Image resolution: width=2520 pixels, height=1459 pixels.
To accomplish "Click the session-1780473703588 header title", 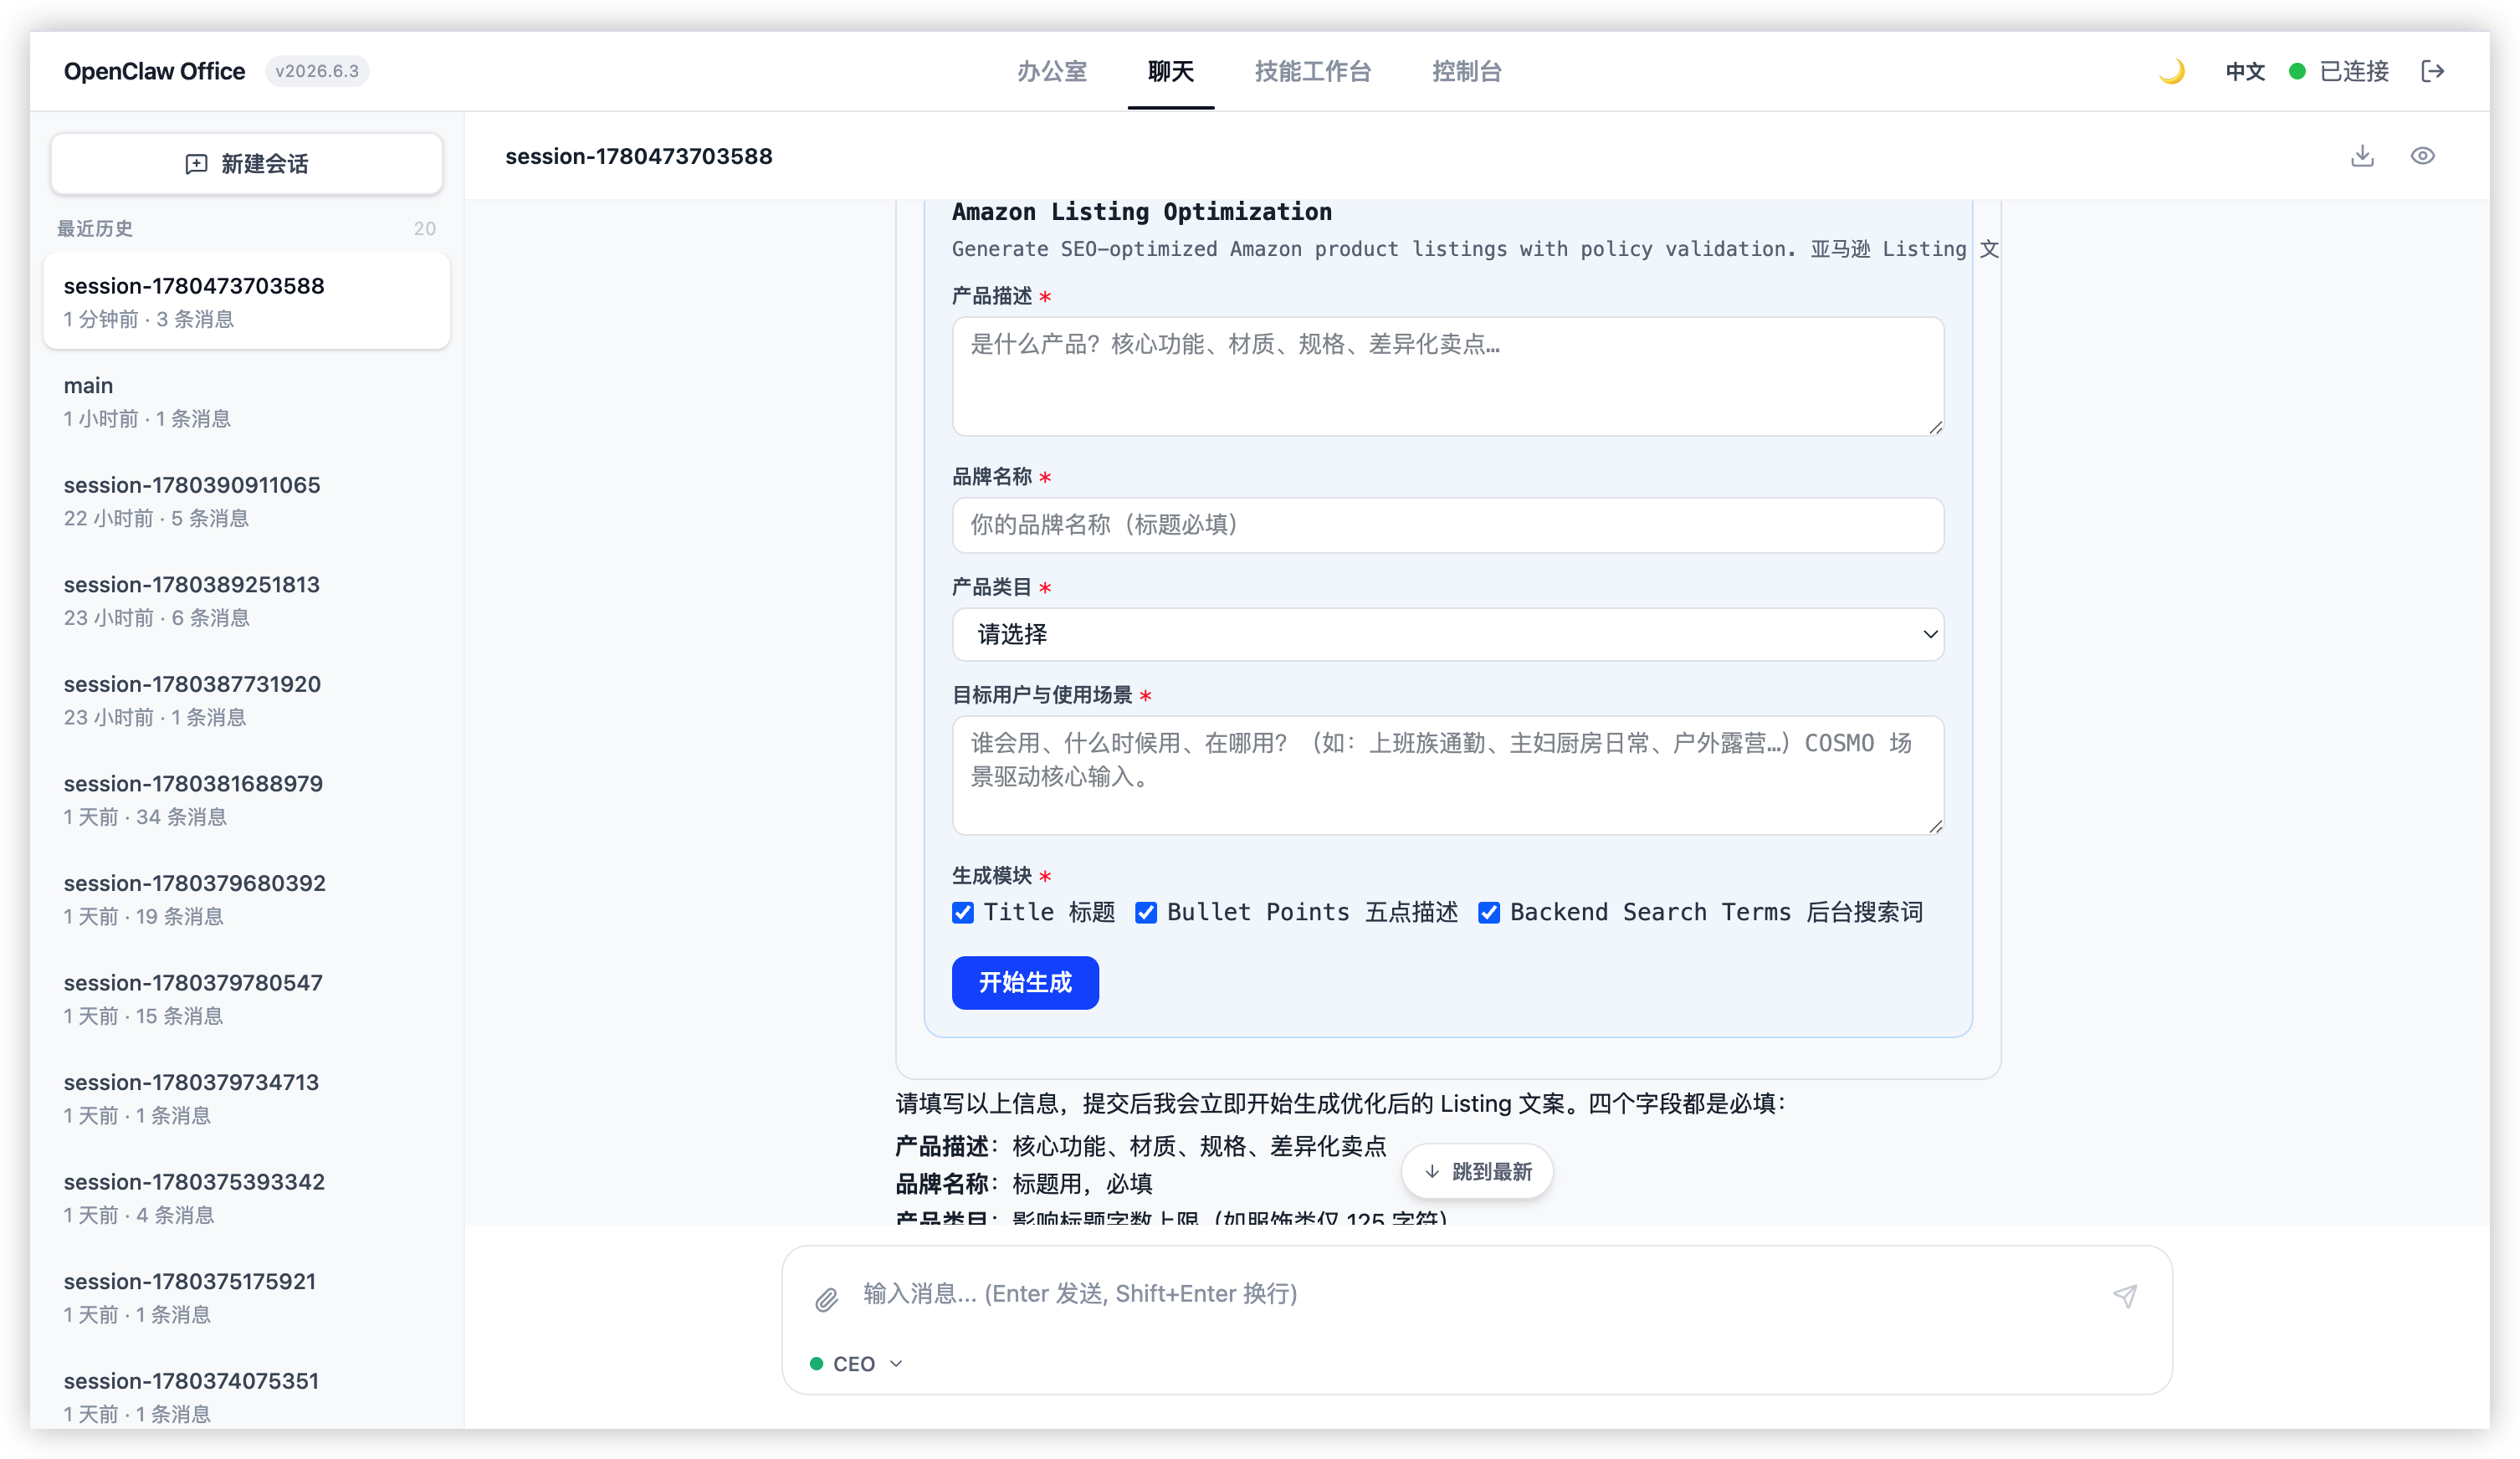I will (638, 156).
